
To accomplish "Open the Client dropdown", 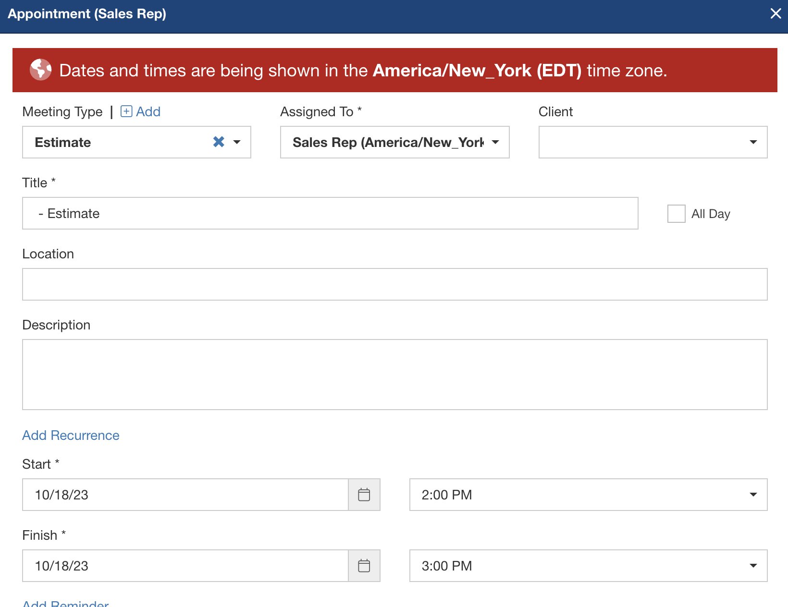I will (x=653, y=142).
